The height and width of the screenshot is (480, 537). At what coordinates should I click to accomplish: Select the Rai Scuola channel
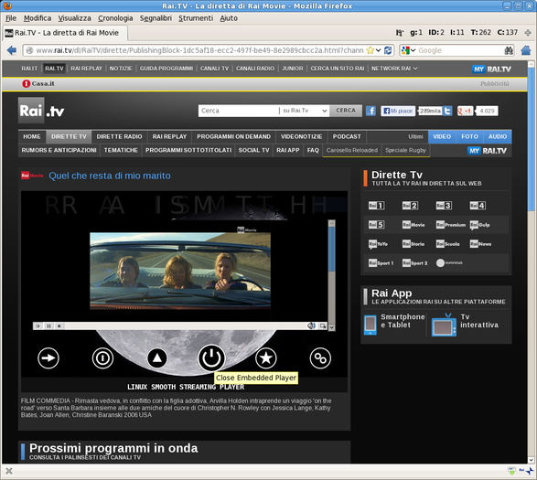[447, 244]
